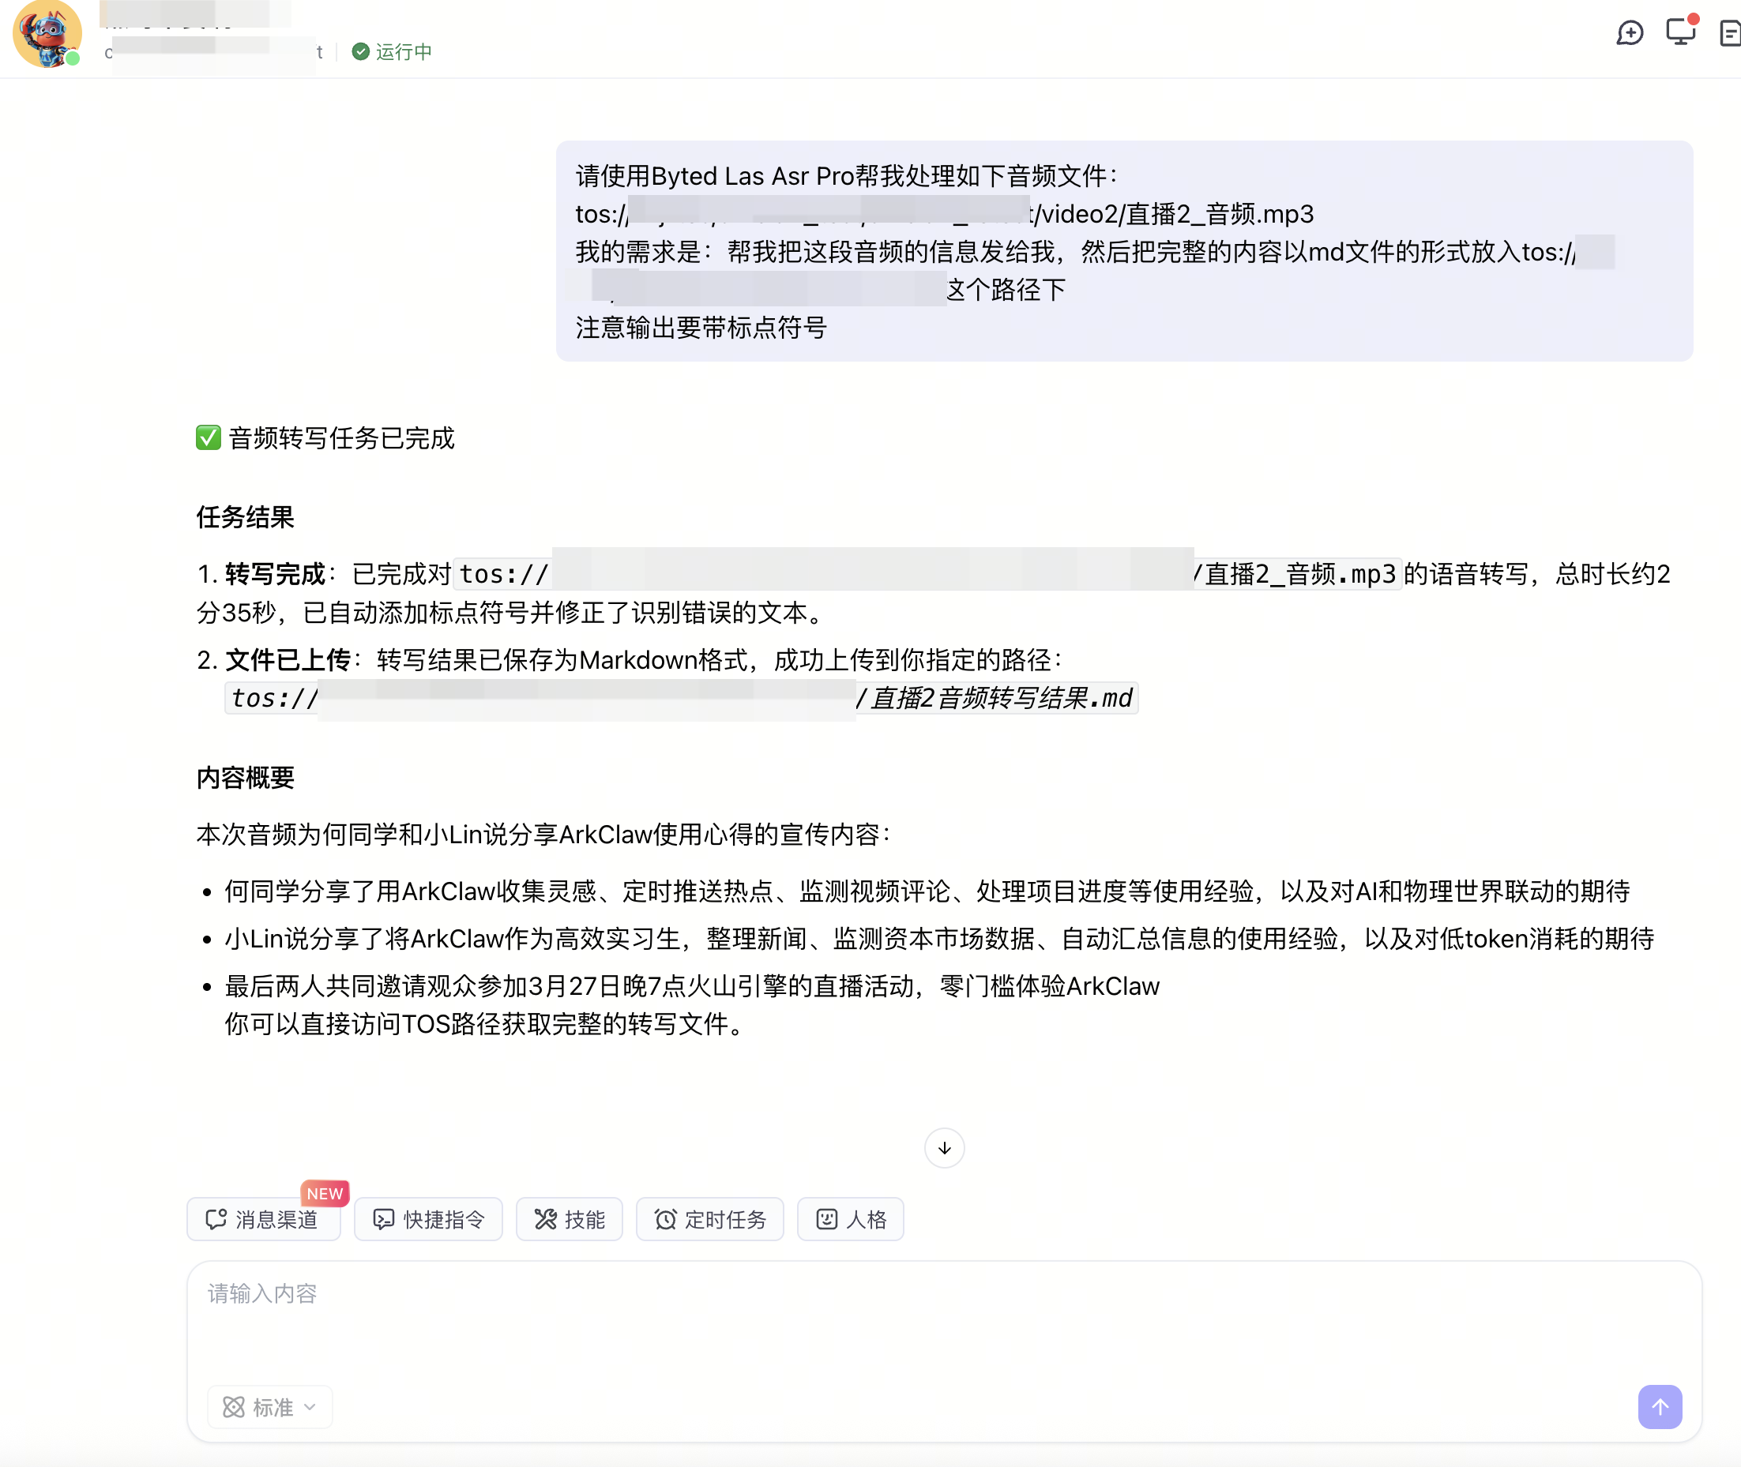Viewport: 1741px width, 1467px height.
Task: Open the 技能 skills tab
Action: pos(569,1219)
